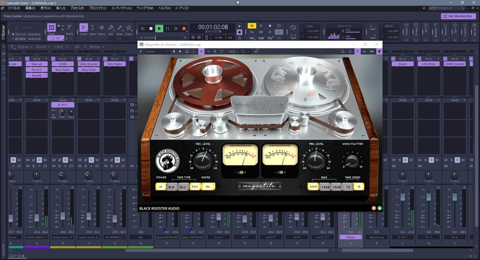Toggle automation Write W in Magnetite header
This screenshot has width=480, height=260.
[364, 51]
